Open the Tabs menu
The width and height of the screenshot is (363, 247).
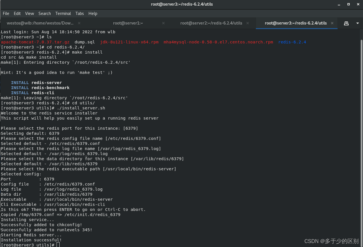click(x=80, y=14)
